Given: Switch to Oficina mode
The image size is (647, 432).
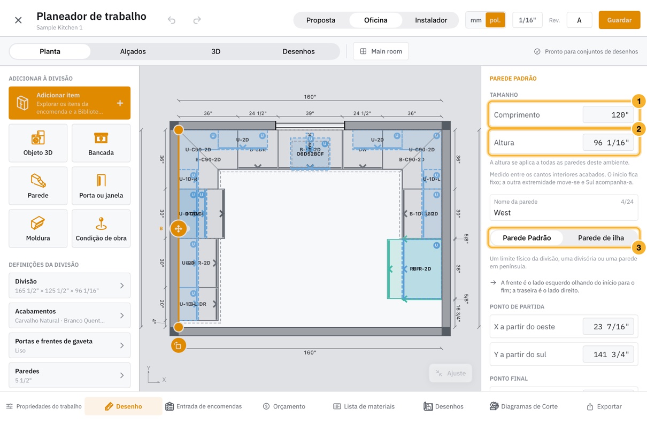Looking at the screenshot, I should 376,20.
